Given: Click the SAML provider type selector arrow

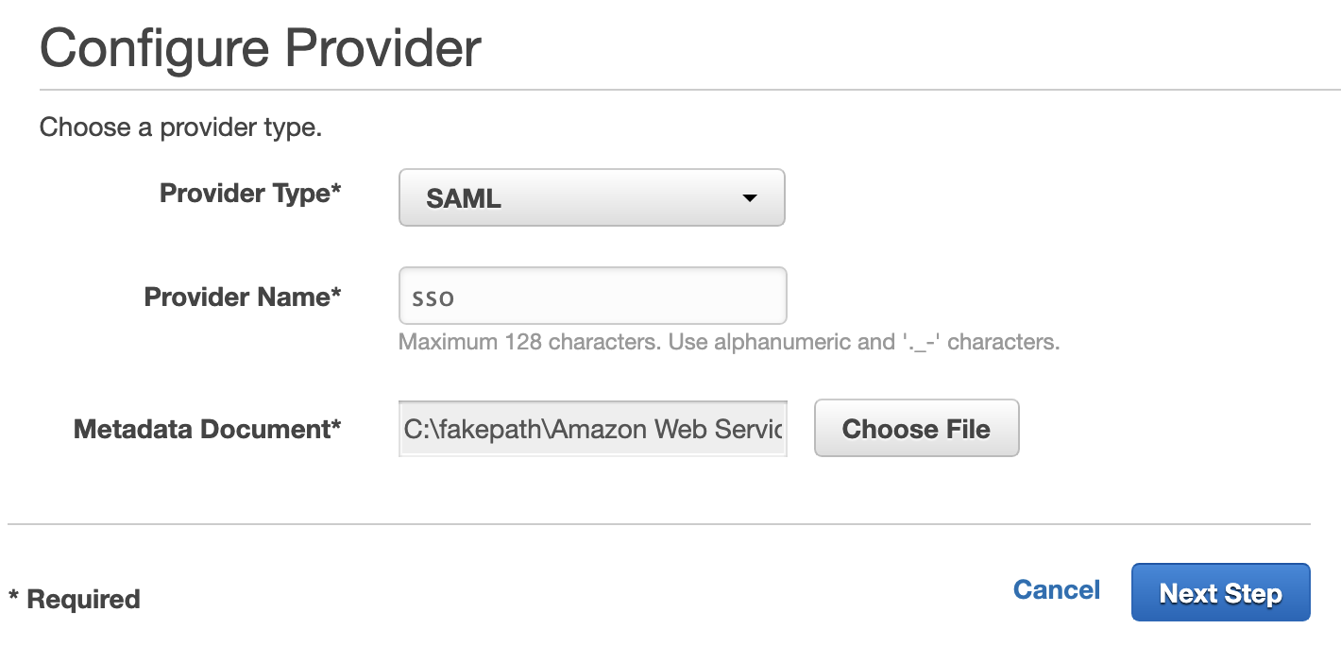Looking at the screenshot, I should [x=750, y=197].
